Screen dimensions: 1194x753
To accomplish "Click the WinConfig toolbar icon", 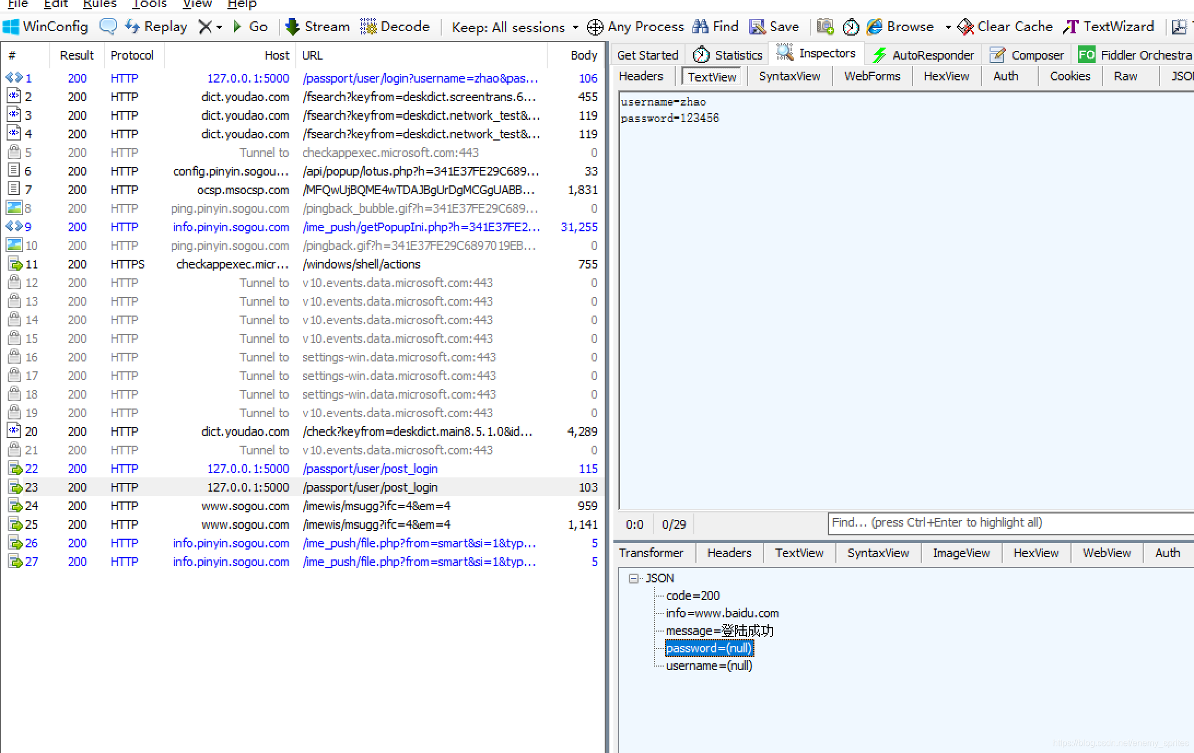I will 11,27.
